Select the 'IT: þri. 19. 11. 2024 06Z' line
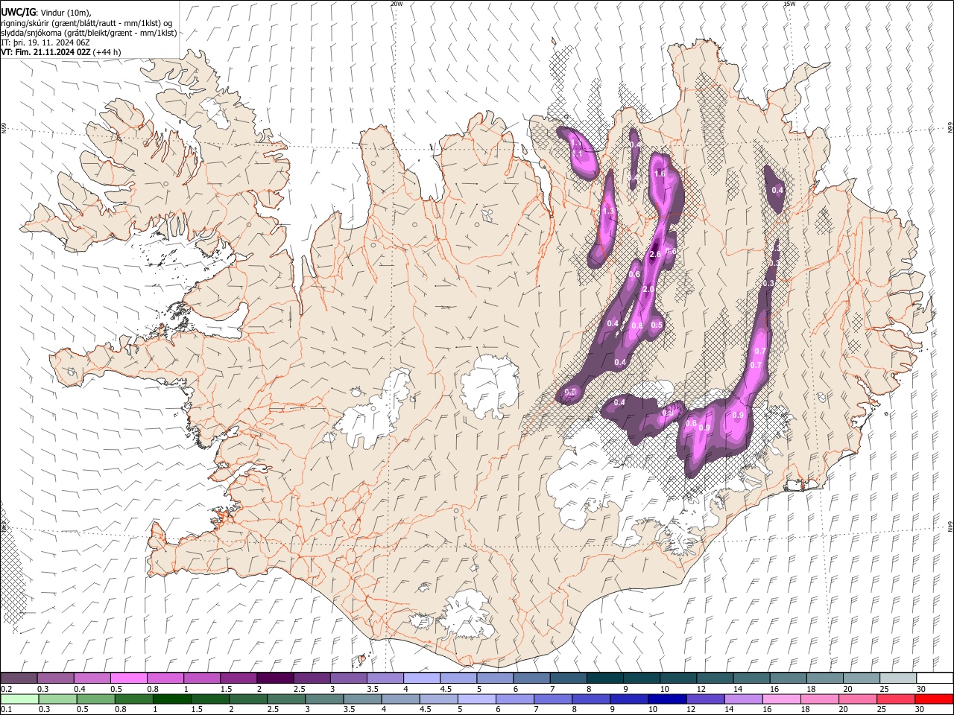The width and height of the screenshot is (954, 715). pyautogui.click(x=46, y=42)
